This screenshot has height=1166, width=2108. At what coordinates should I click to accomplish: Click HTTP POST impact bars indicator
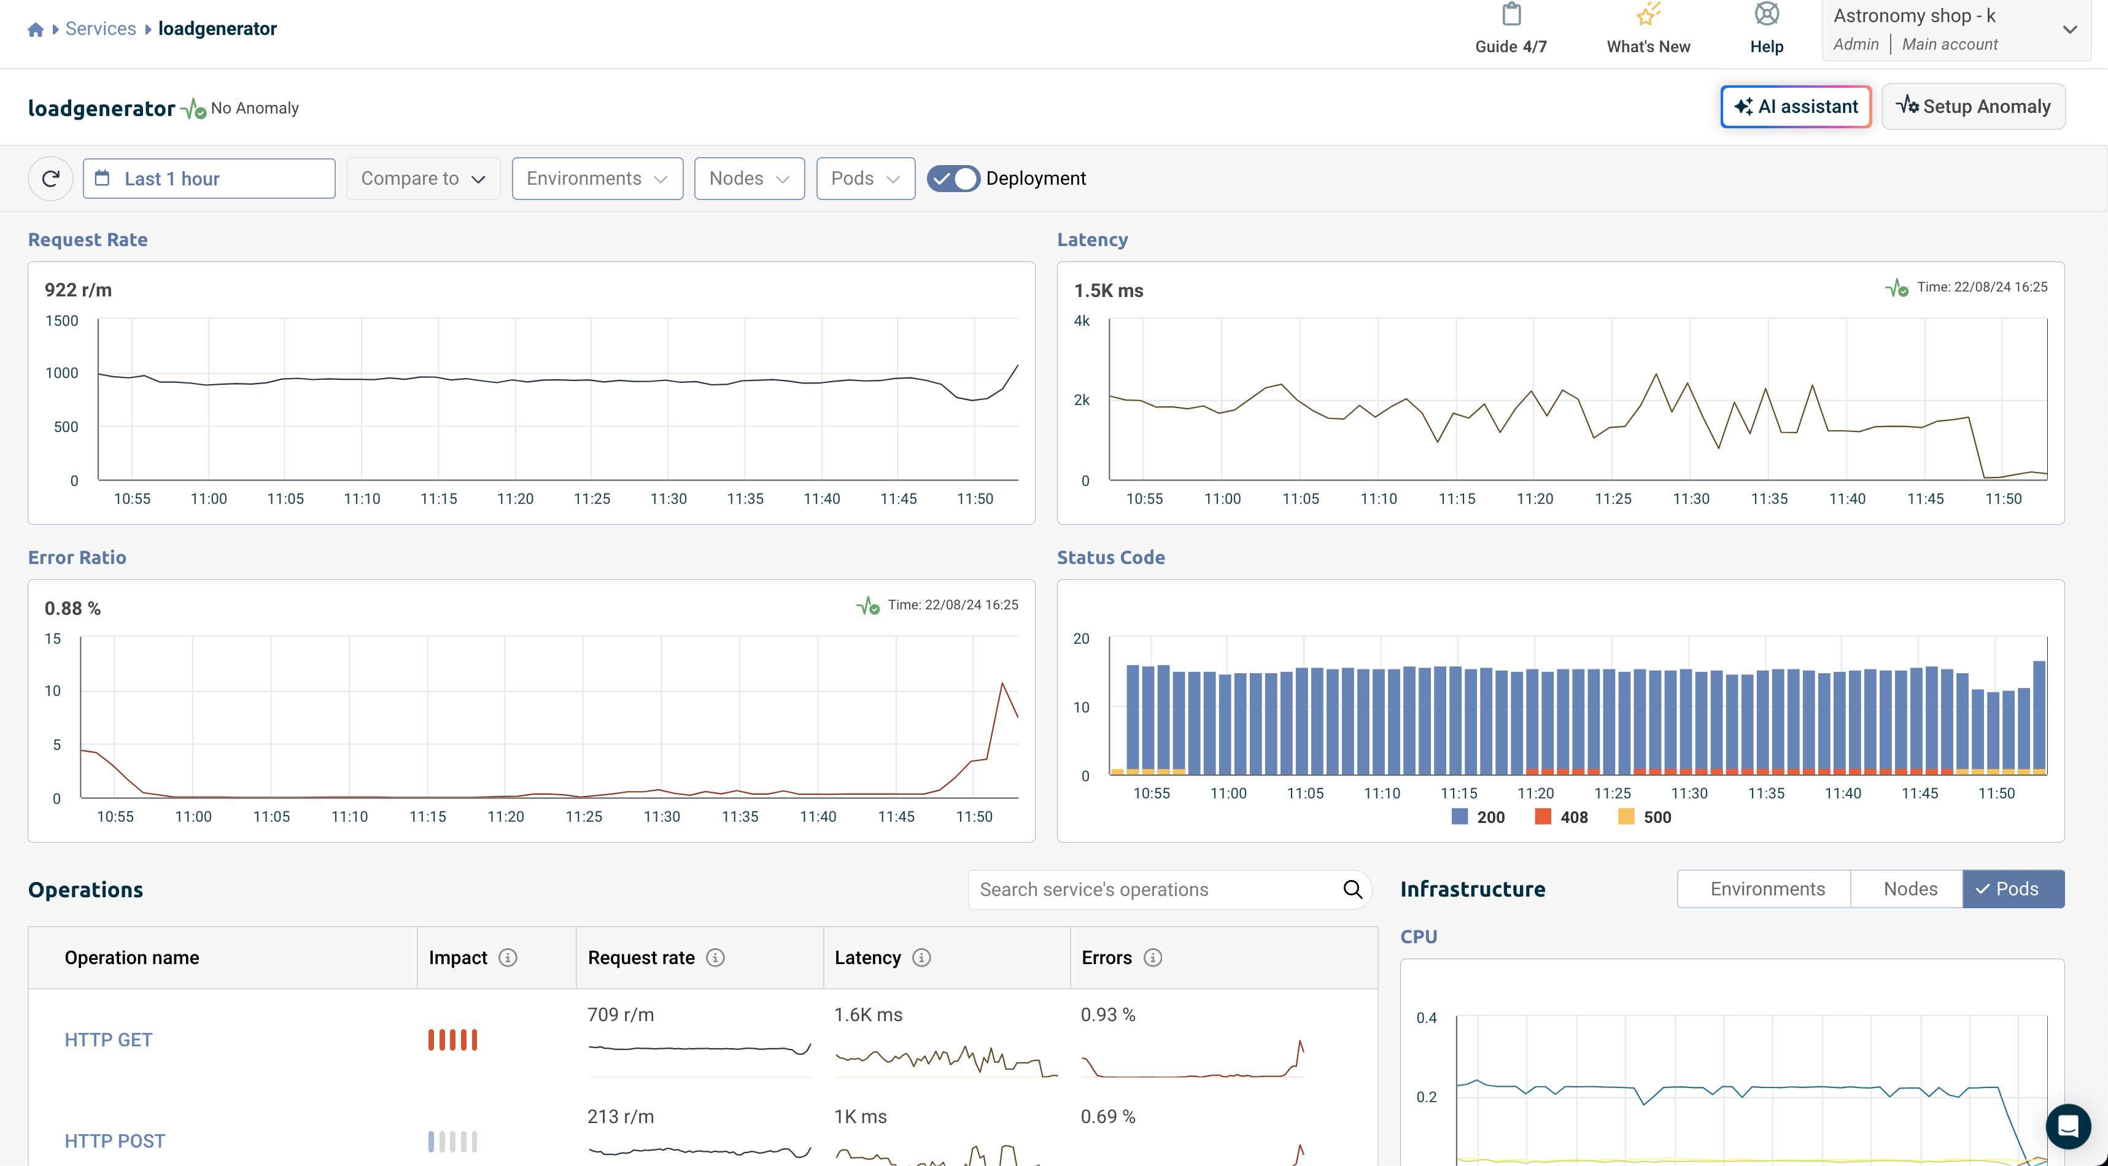452,1141
